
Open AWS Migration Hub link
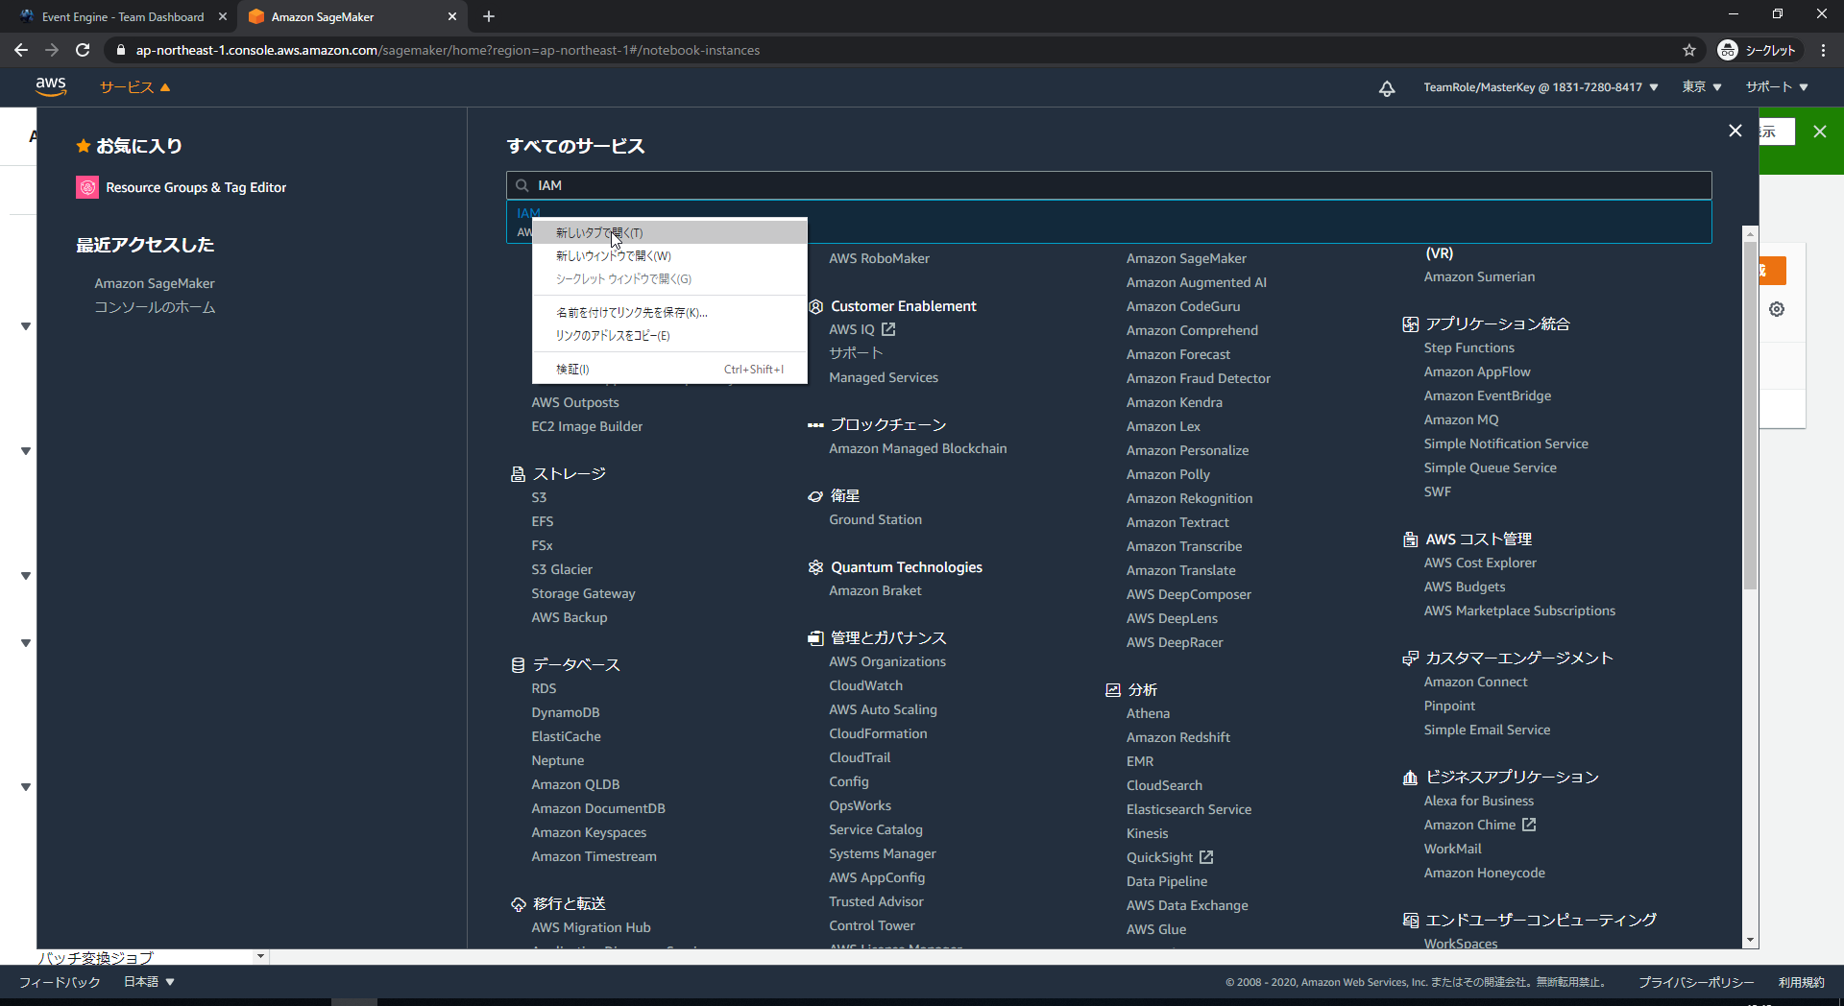(591, 927)
